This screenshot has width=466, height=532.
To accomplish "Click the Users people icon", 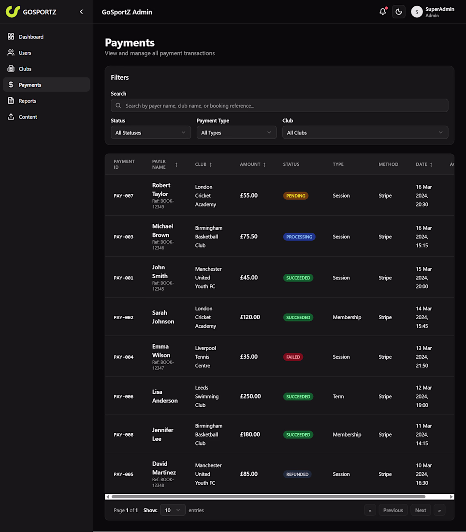I will point(11,53).
